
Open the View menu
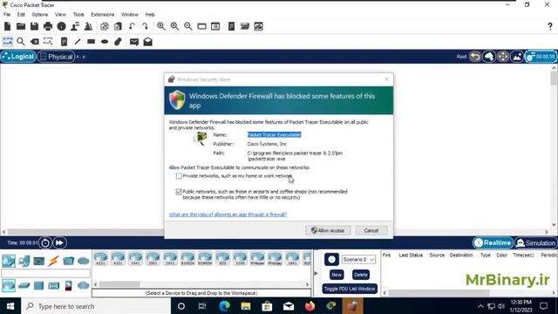click(x=60, y=15)
